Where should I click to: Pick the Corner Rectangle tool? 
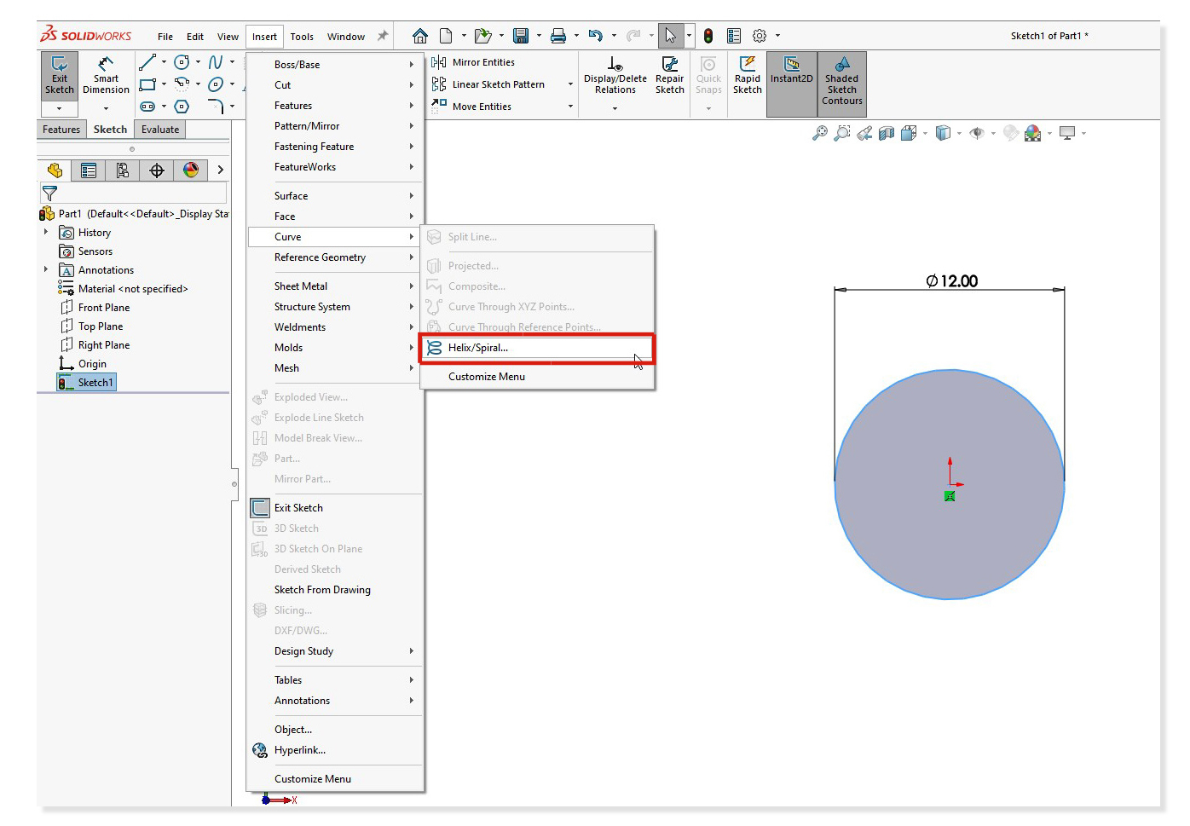[147, 84]
